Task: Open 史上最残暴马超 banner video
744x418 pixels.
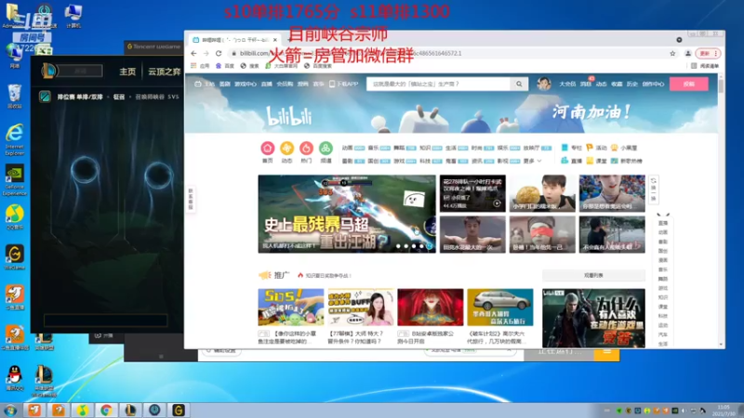Action: pyautogui.click(x=347, y=214)
